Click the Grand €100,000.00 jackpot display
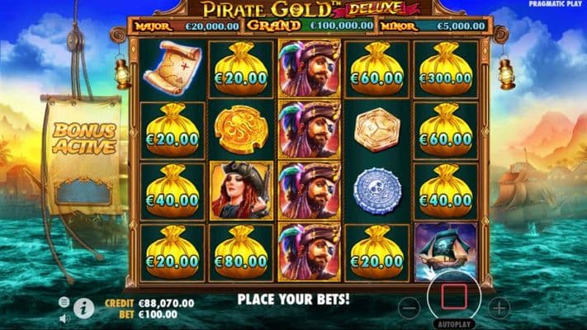Screen dimensions: 587x330 click(310, 26)
